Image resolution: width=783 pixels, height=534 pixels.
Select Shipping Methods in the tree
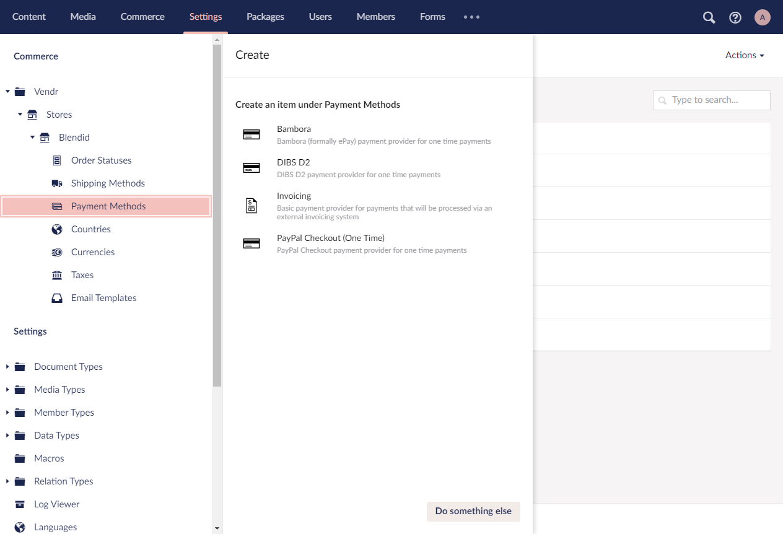click(x=108, y=183)
